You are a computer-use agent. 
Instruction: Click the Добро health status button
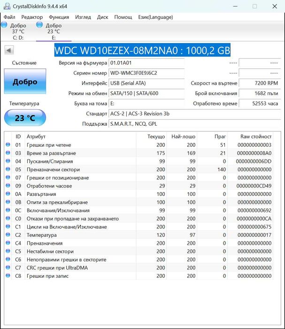(x=25, y=81)
